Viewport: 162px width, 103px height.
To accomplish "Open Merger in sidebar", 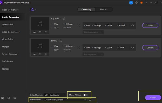I will click(5, 47).
